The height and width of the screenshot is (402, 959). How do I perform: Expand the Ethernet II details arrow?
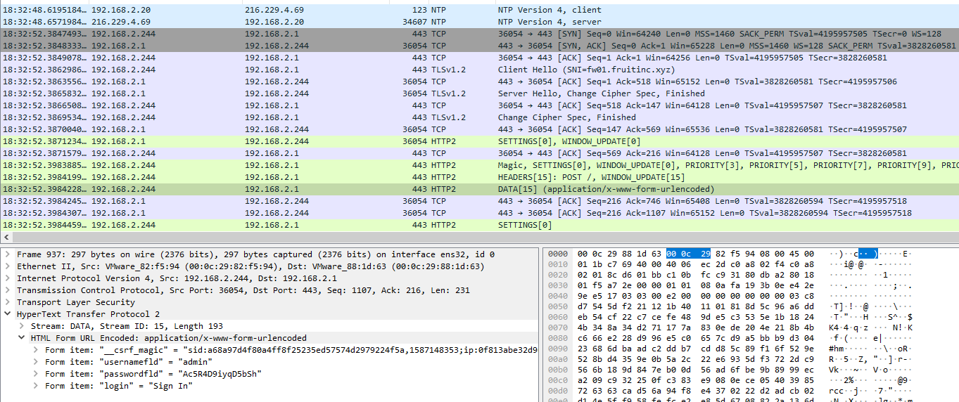click(7, 266)
